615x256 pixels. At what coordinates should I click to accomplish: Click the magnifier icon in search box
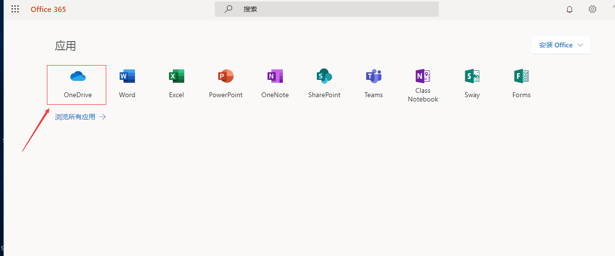pos(229,9)
